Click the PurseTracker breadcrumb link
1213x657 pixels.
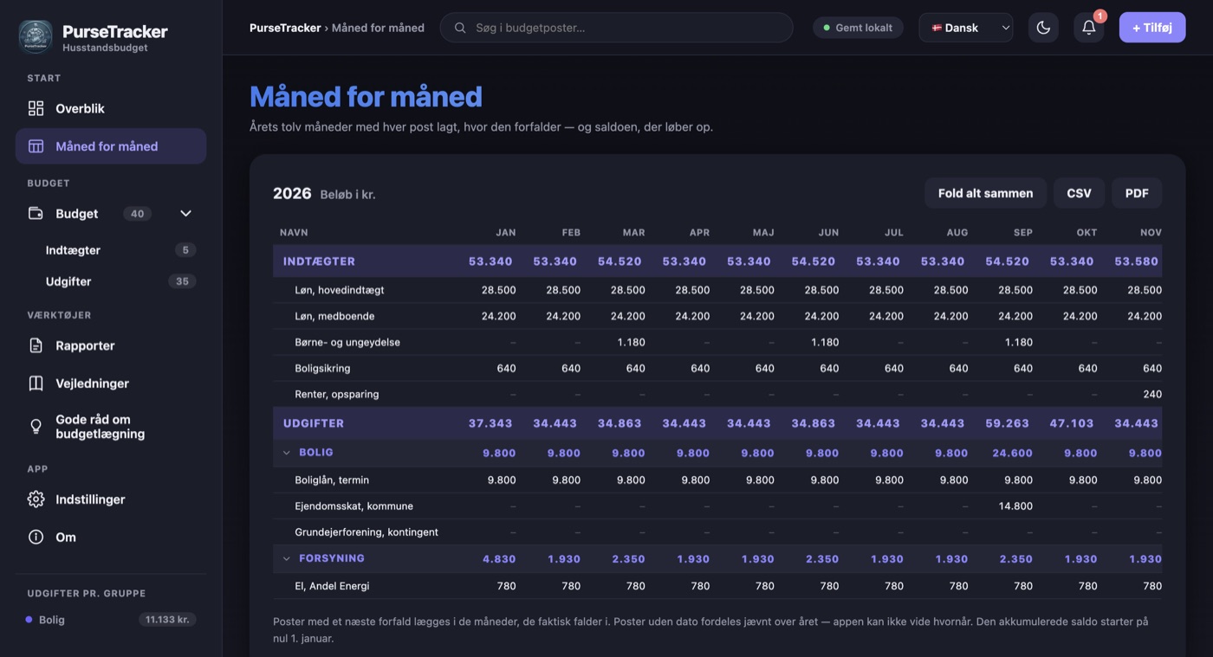click(285, 28)
